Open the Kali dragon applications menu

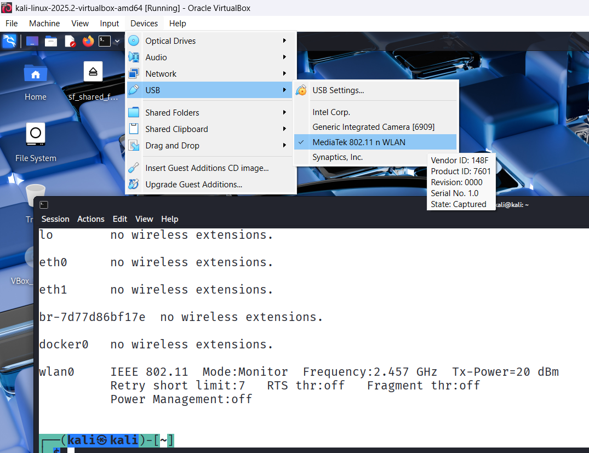[9, 41]
